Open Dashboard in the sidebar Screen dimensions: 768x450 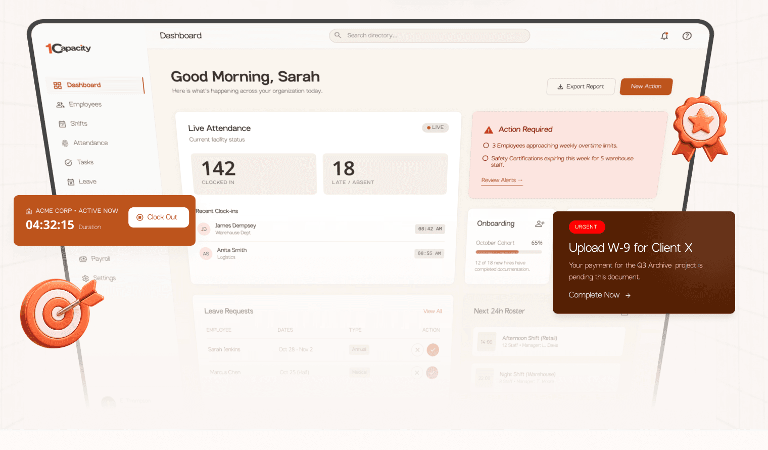[95, 85]
